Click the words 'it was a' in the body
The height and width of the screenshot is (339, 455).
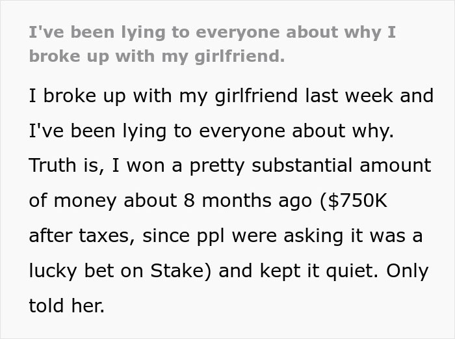click(387, 236)
